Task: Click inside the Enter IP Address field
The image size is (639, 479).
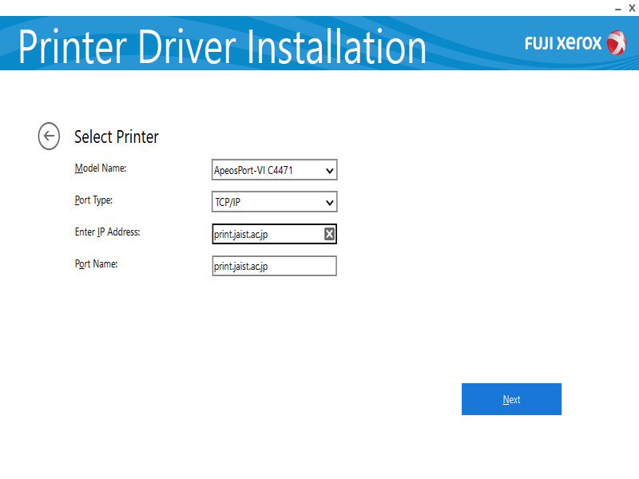Action: [x=264, y=234]
